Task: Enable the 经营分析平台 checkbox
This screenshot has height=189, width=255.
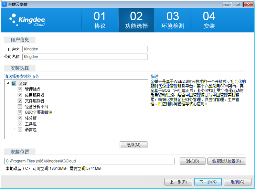Action: pyautogui.click(x=20, y=107)
